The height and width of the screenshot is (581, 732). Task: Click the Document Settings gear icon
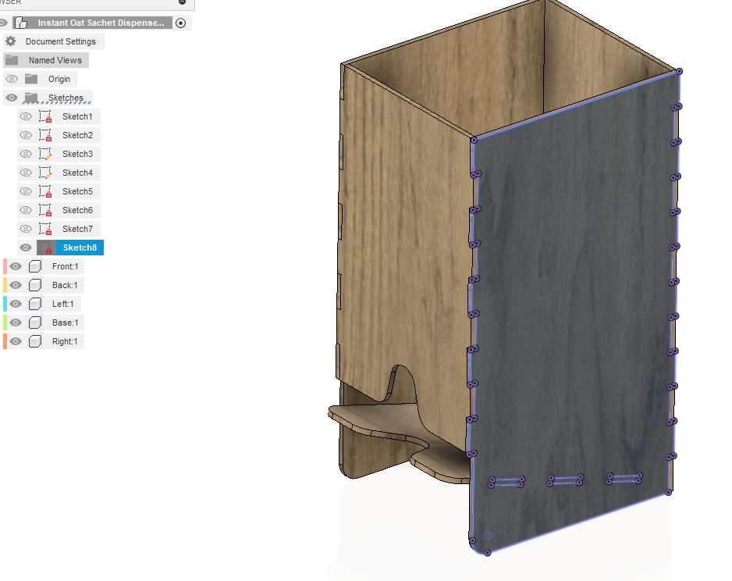pyautogui.click(x=11, y=41)
